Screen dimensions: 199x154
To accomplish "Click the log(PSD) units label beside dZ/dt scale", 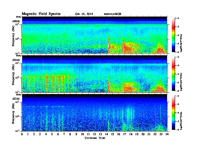I will pyautogui.click(x=181, y=121).
